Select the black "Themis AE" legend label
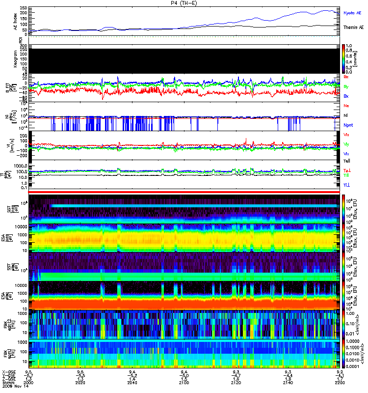Image resolution: width=368 pixels, height=393 pixels. [x=353, y=28]
